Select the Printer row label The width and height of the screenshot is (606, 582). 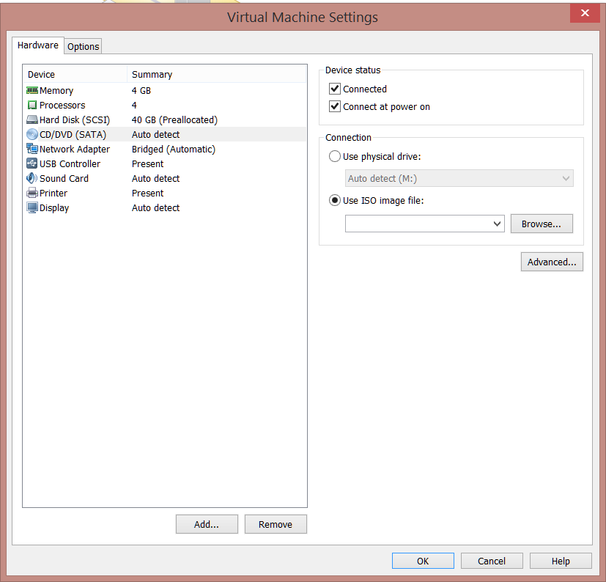tap(53, 193)
